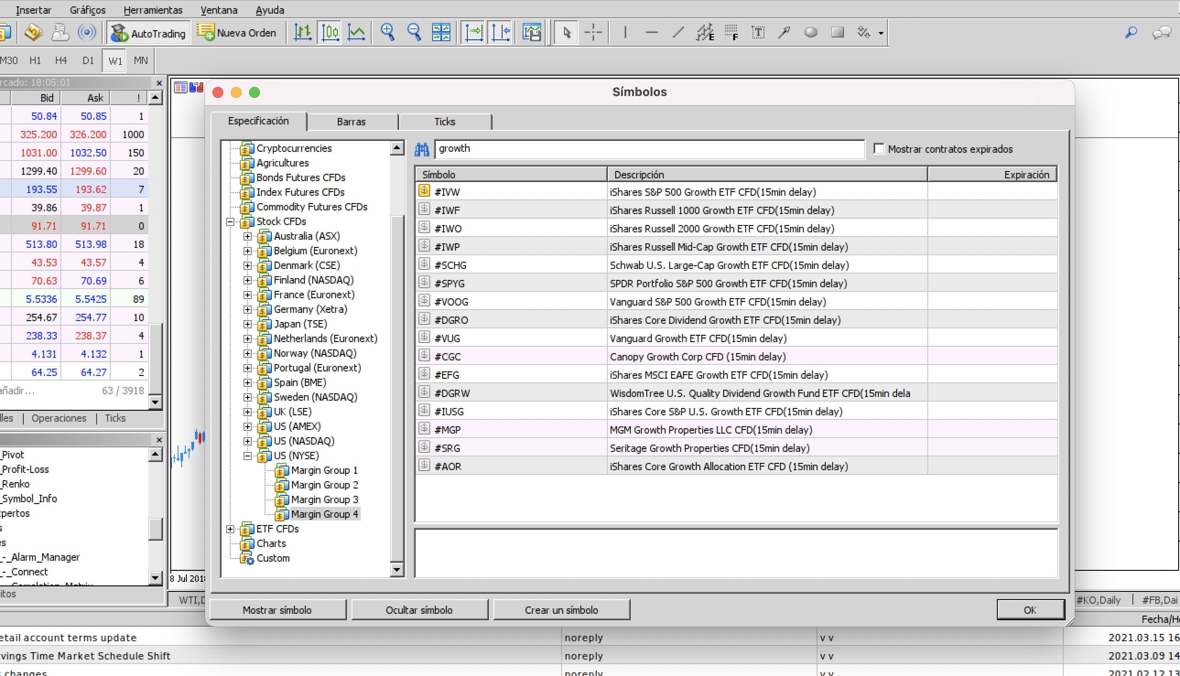Open the Operaciones tab in Market Watch
This screenshot has height=676, width=1180.
coord(59,418)
